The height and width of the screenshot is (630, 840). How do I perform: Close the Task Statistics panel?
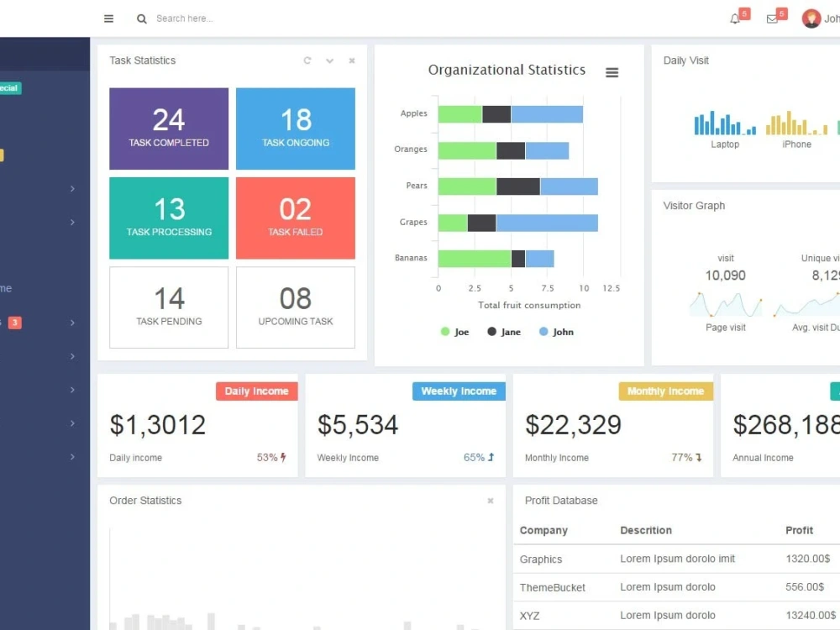352,60
